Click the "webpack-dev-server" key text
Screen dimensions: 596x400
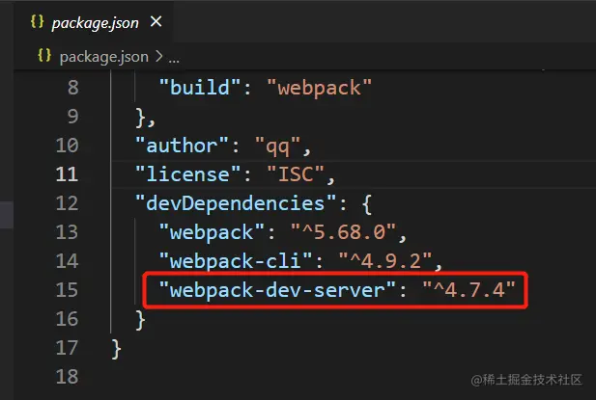point(277,290)
